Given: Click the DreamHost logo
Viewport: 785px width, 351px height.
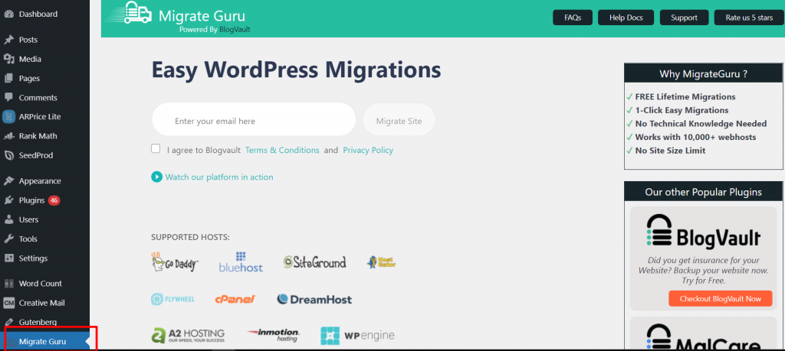Looking at the screenshot, I should pos(314,300).
